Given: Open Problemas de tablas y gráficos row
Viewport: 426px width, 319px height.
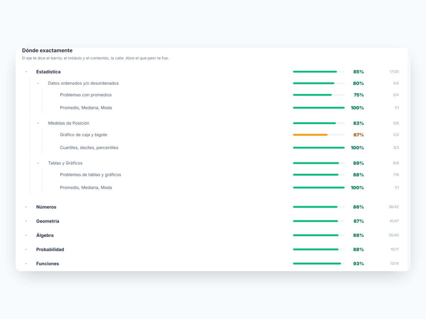Looking at the screenshot, I should click(x=90, y=175).
